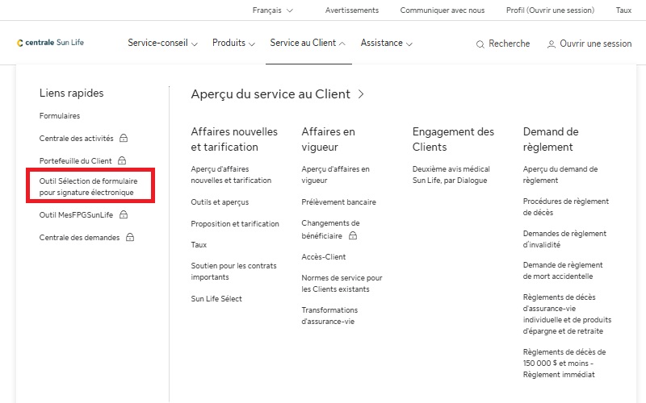This screenshot has height=403, width=646.
Task: Click Communiquer avec nous in top bar
Action: click(x=443, y=10)
